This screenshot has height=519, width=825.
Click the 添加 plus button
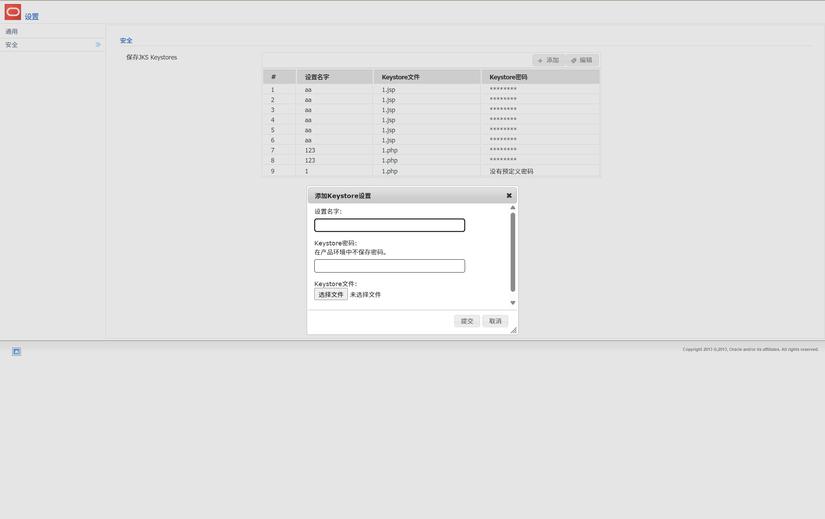548,60
